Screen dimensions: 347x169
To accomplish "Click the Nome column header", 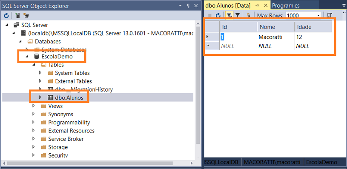I will (x=276, y=27).
